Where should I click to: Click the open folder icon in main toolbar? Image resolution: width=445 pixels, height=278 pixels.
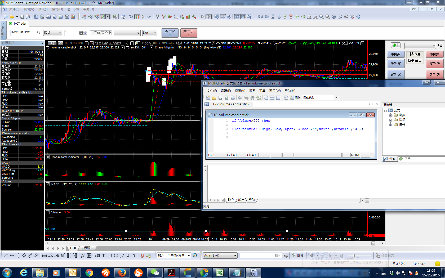click(x=12, y=17)
